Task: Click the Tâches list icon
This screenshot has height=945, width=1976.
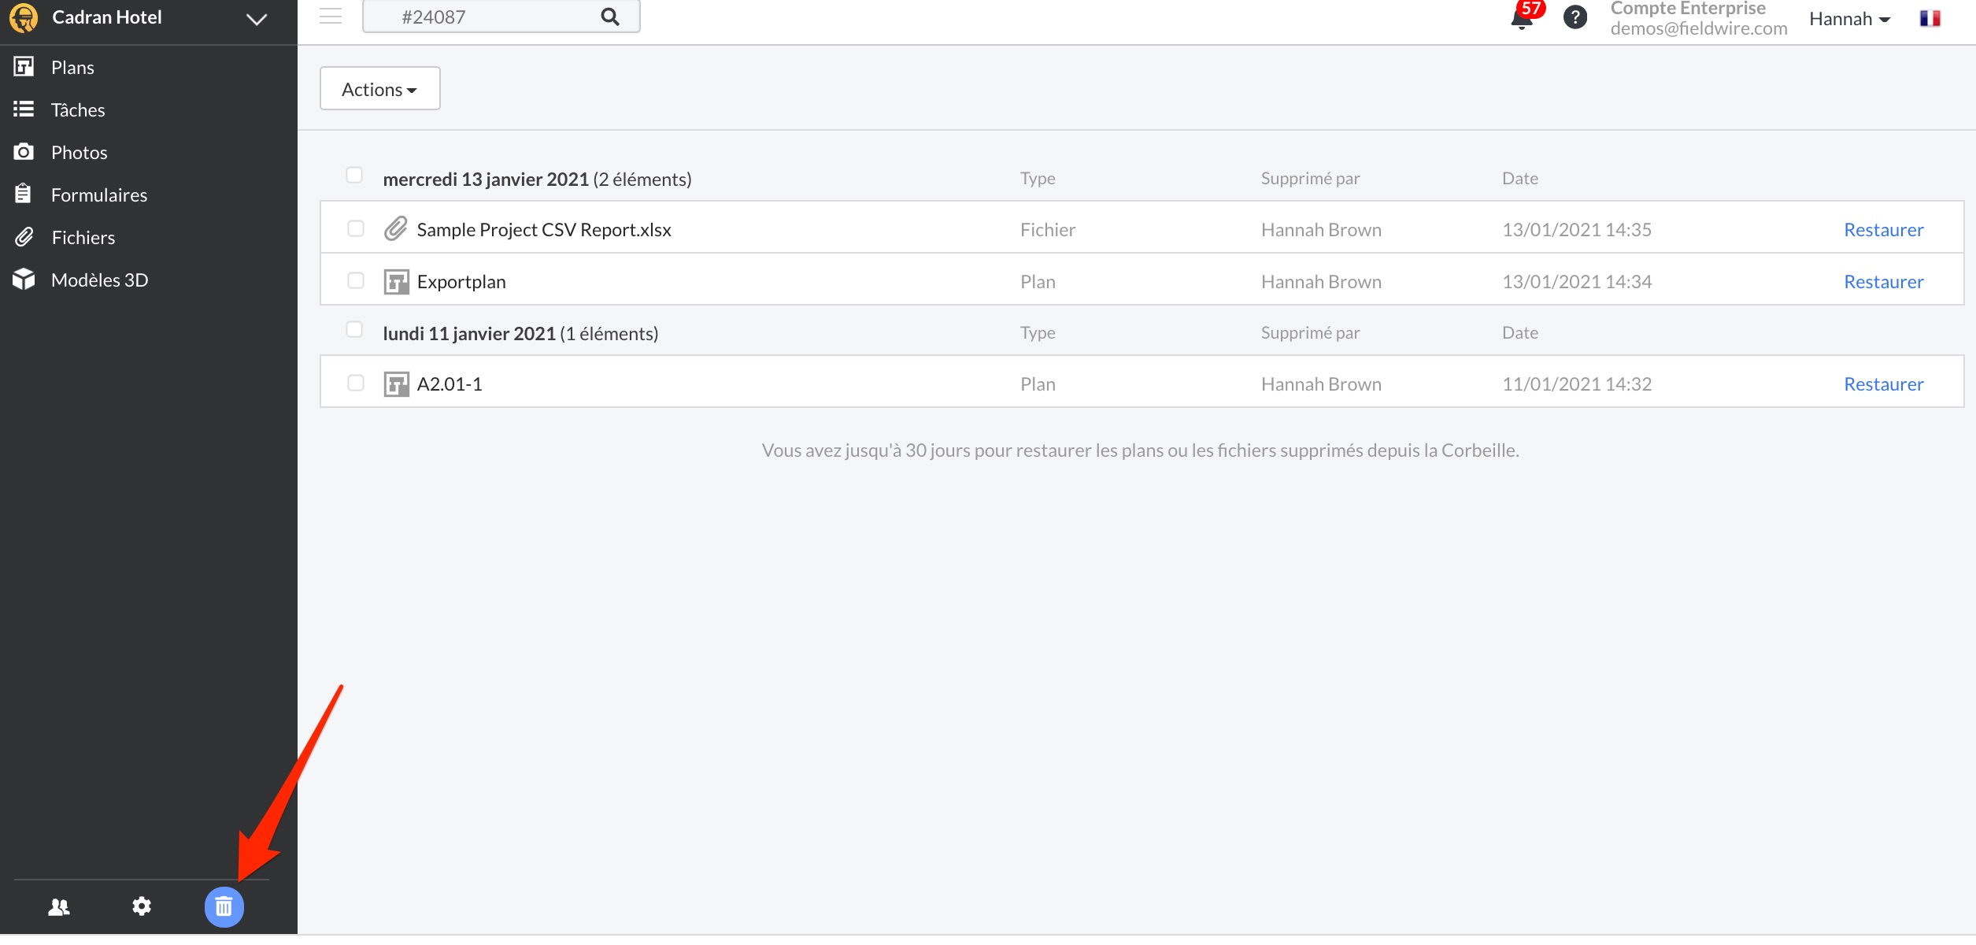Action: click(x=24, y=109)
